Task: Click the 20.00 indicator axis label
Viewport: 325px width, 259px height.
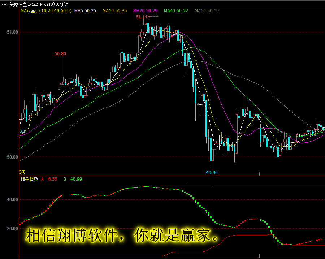Action: tap(12, 229)
